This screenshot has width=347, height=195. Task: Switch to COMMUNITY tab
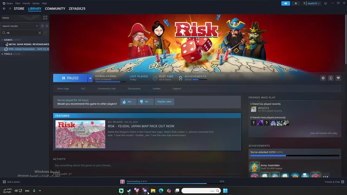(55, 9)
